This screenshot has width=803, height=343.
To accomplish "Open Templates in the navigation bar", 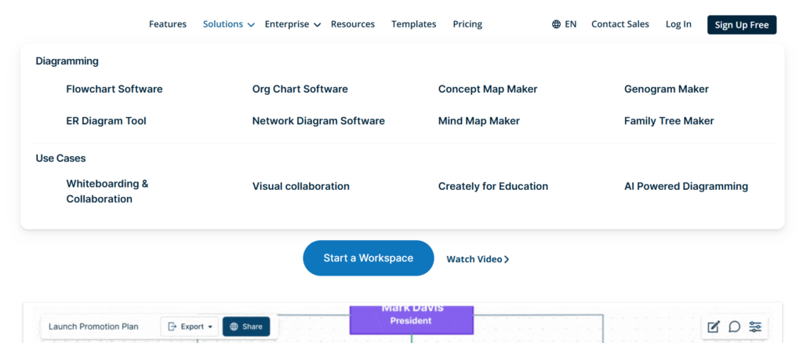I will (x=413, y=24).
